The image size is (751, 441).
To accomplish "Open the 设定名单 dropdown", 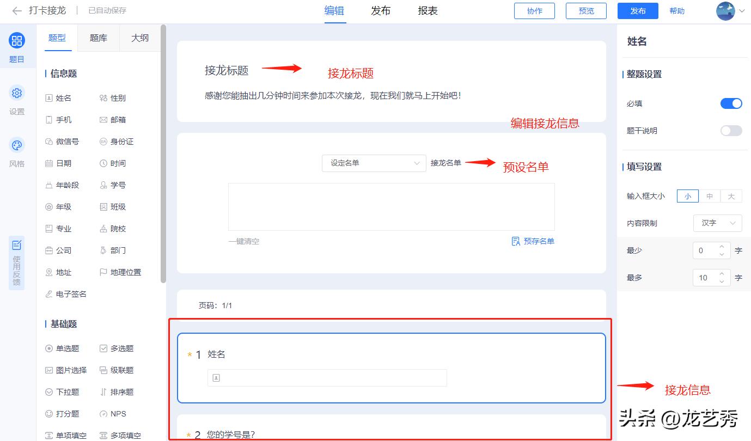I will click(x=374, y=163).
